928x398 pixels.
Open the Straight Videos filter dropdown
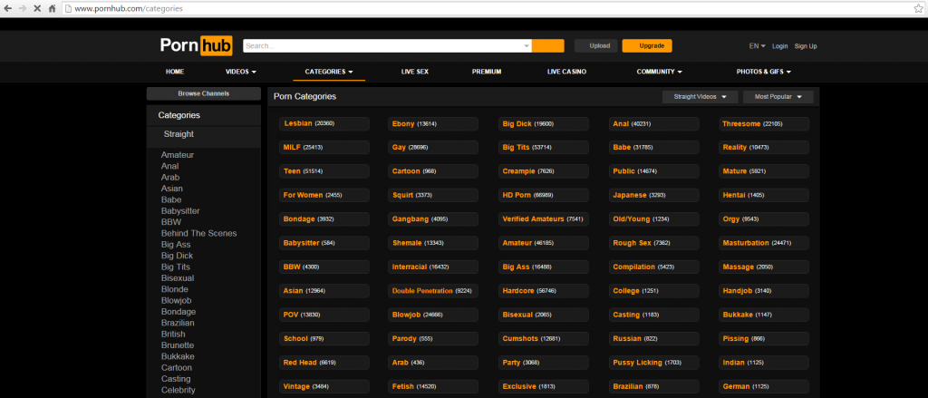pyautogui.click(x=701, y=96)
